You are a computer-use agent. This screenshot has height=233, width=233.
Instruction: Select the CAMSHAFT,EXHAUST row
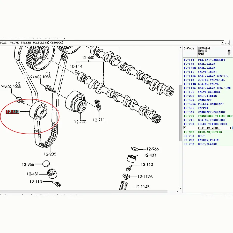(208, 112)
